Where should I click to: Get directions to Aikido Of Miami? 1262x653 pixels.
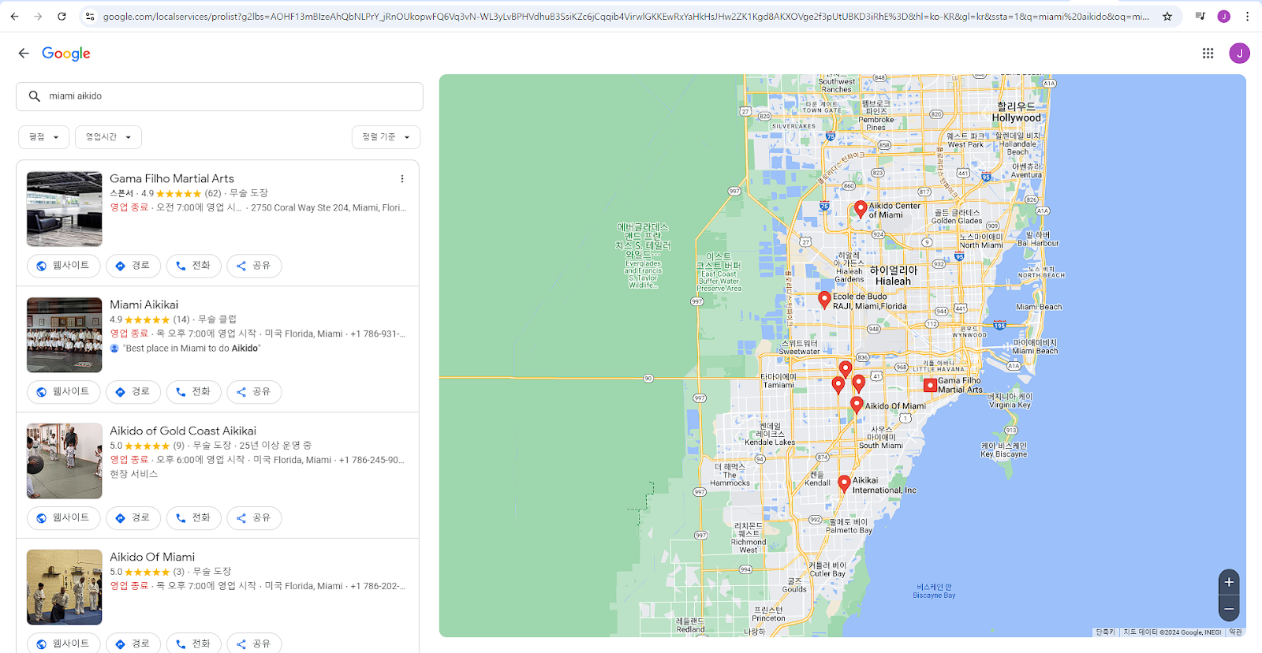[x=133, y=644]
